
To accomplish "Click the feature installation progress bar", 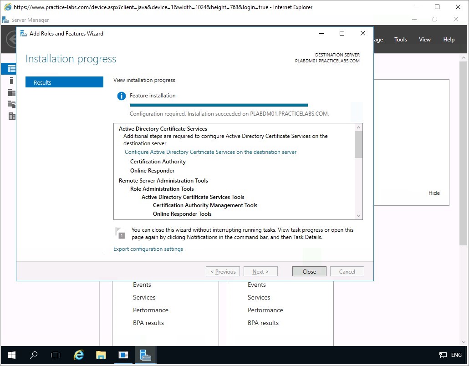I will [x=219, y=105].
